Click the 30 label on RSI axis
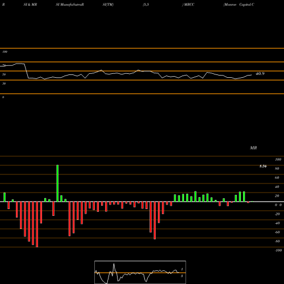284x284 pixels. (x=4, y=83)
